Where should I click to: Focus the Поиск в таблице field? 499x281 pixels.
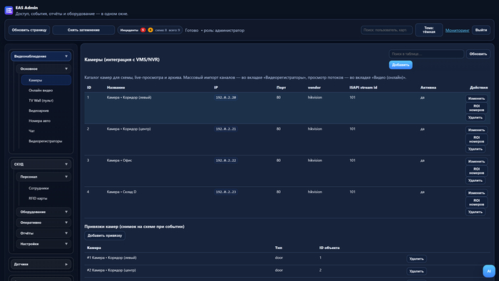(x=426, y=53)
